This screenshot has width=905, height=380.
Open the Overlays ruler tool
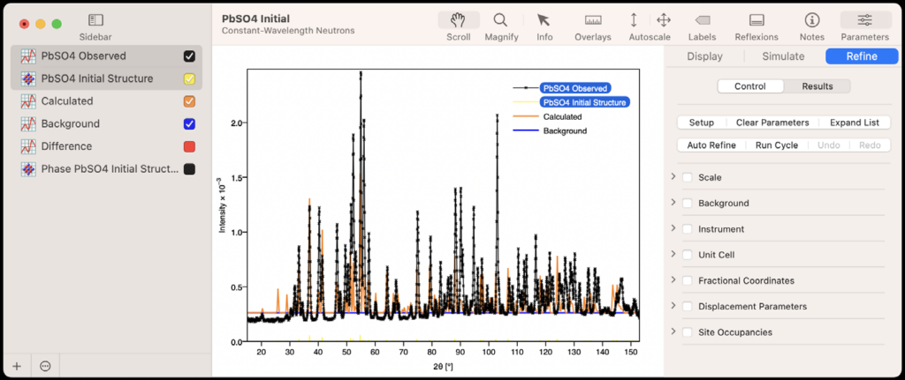(593, 20)
